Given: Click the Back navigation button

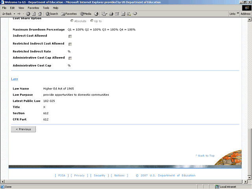Looking at the screenshot, I should (7, 14).
